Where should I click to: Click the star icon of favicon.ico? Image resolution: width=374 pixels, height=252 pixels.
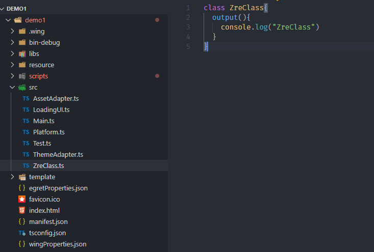22,199
